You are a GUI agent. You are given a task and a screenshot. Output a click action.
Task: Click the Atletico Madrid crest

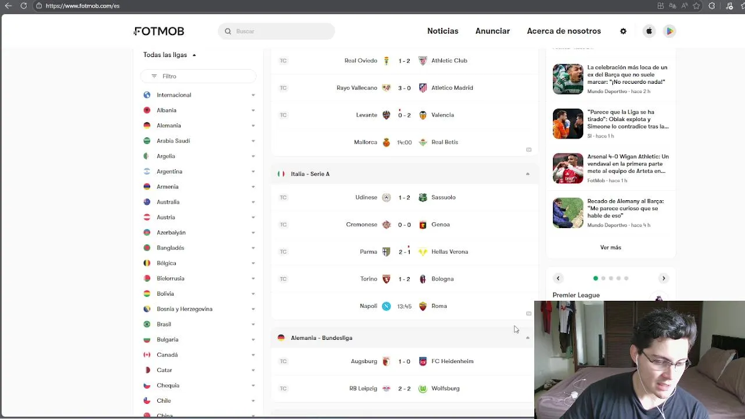coord(423,88)
